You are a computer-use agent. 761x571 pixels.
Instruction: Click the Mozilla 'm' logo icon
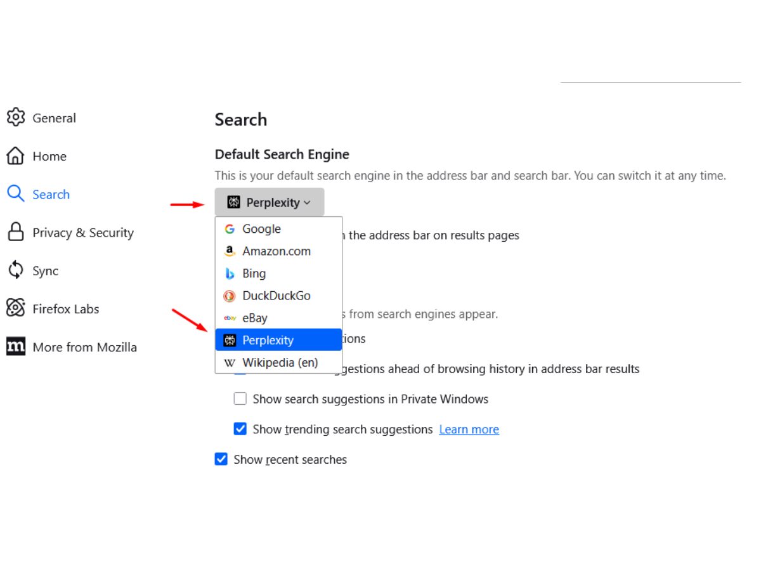(15, 346)
